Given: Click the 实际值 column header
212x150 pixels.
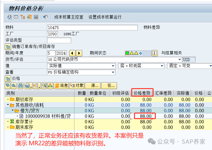Looking at the screenshot, I should 183,93.
